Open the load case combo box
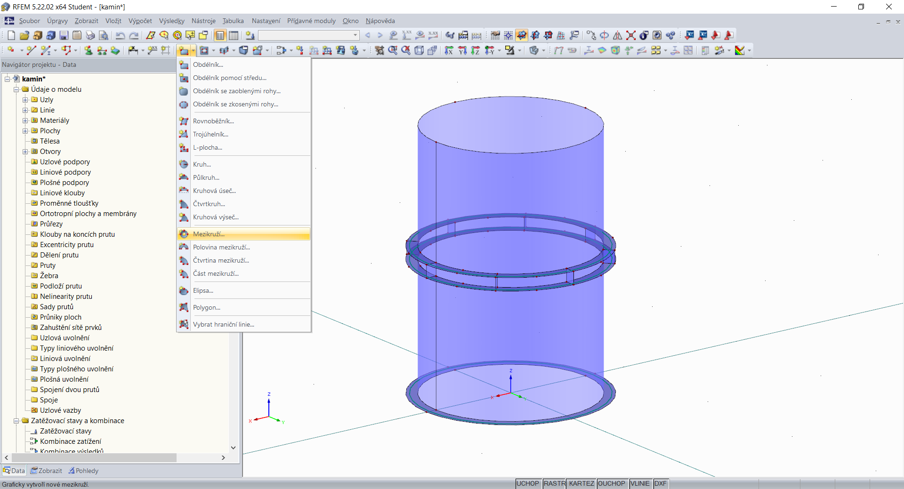The width and height of the screenshot is (904, 489). [309, 35]
